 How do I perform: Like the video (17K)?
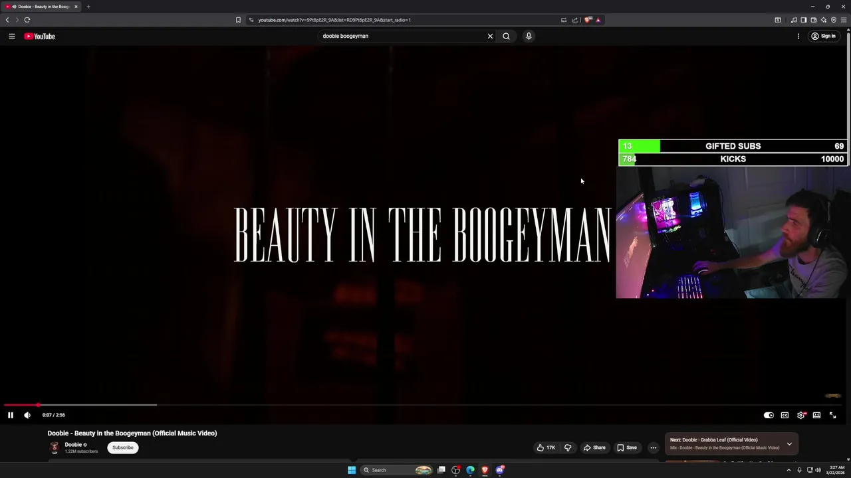[546, 447]
